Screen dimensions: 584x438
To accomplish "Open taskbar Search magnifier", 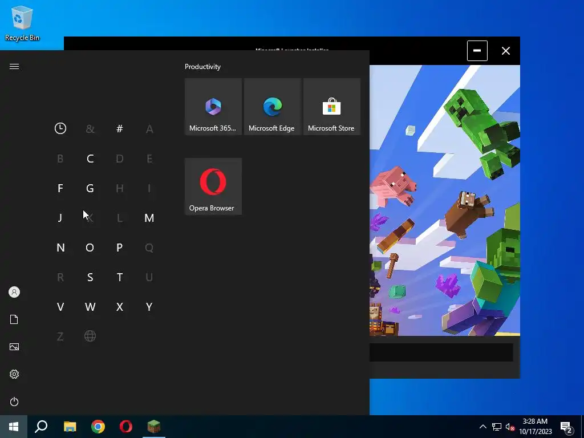I will [41, 427].
